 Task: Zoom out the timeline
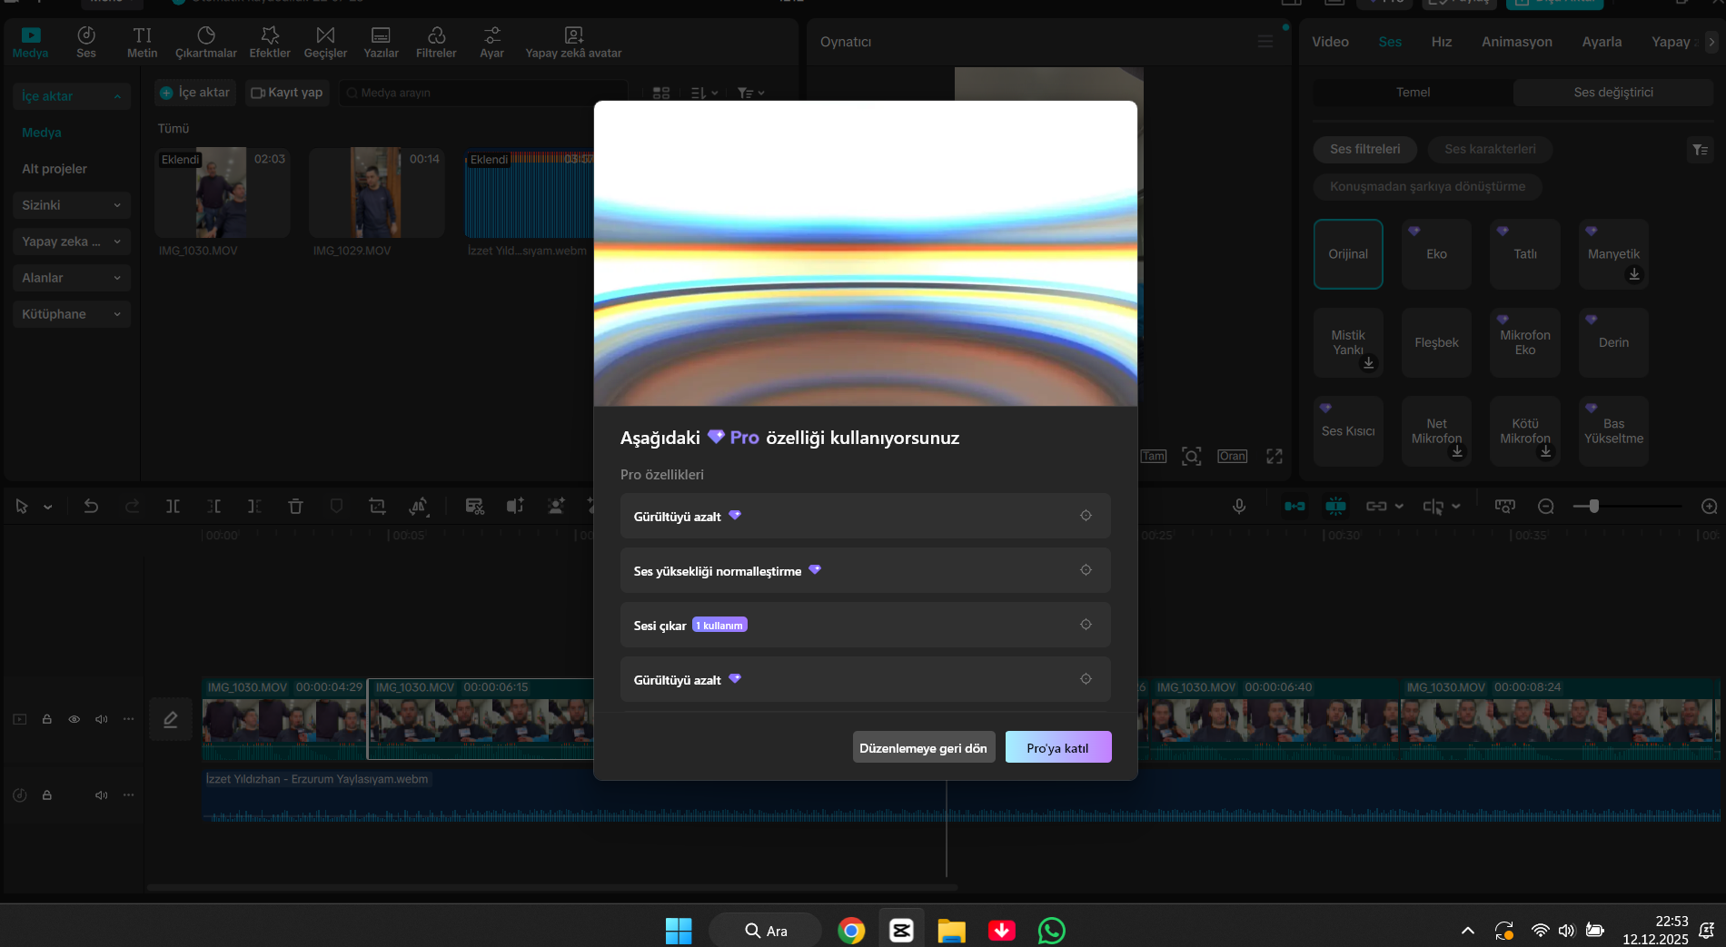pyautogui.click(x=1546, y=507)
